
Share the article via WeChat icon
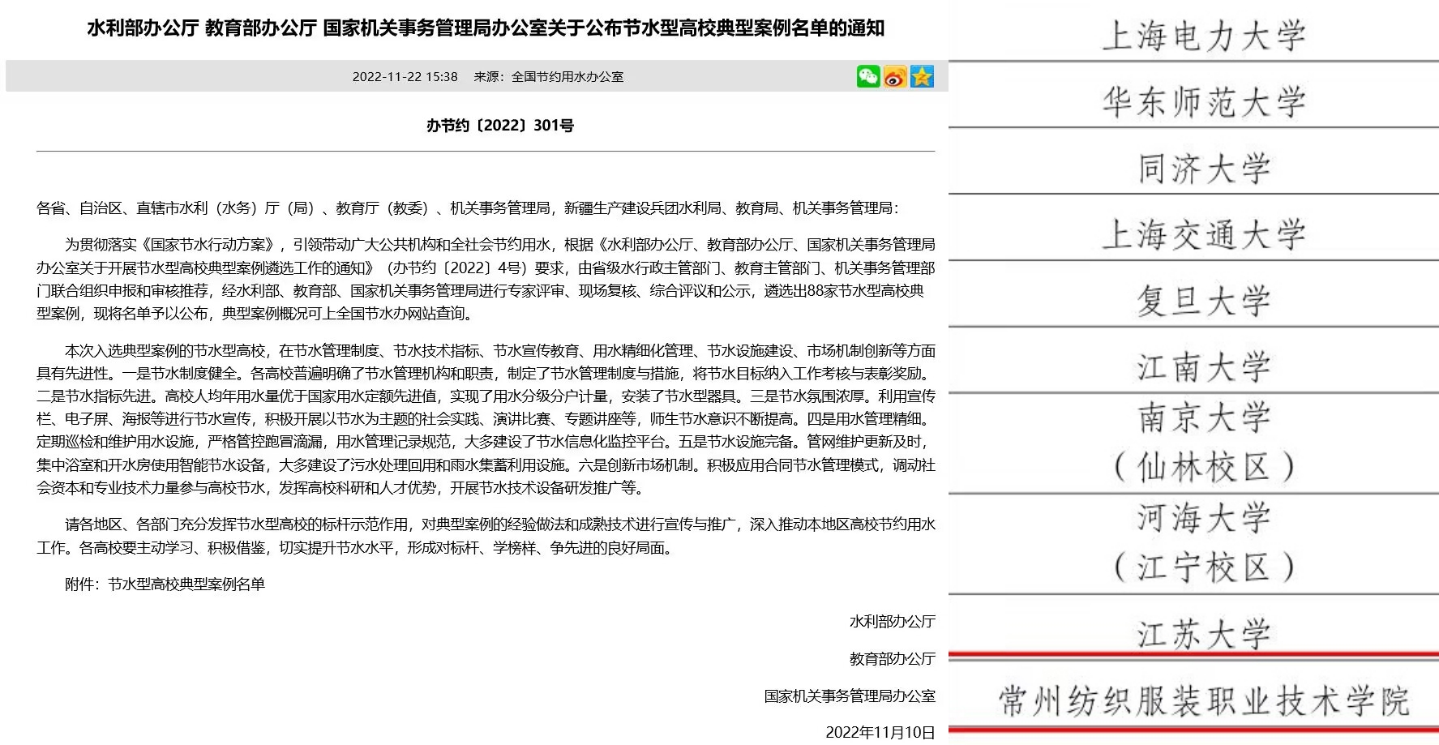[x=867, y=76]
